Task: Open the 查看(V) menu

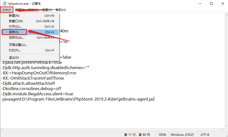Action: coord(47,10)
